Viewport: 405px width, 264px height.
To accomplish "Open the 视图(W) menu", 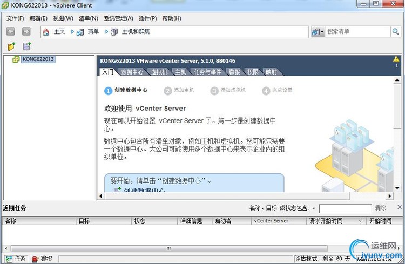I will click(x=63, y=18).
